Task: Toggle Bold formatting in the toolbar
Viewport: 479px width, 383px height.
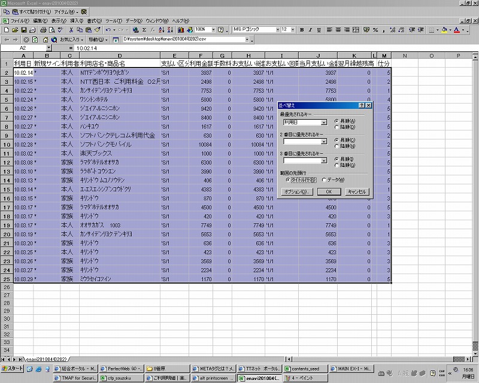Action: point(302,29)
